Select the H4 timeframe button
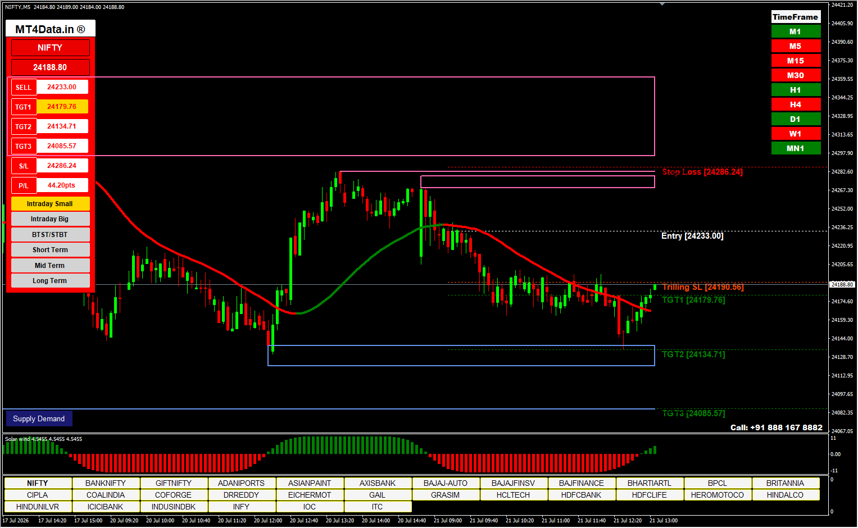Screen dimensions: 858x528 point(796,104)
